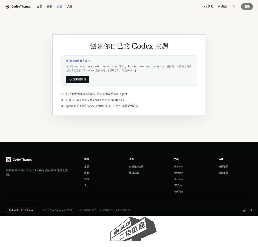The width and height of the screenshot is (258, 247).
Task: Open the GitHub icon in footer
Action: click(x=244, y=210)
